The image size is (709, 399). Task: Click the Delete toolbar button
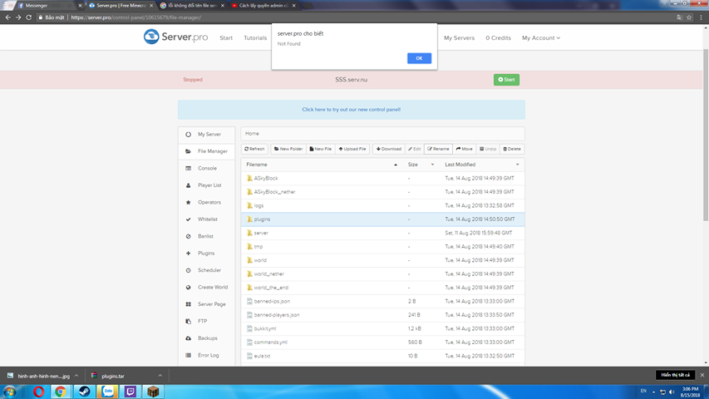click(512, 149)
